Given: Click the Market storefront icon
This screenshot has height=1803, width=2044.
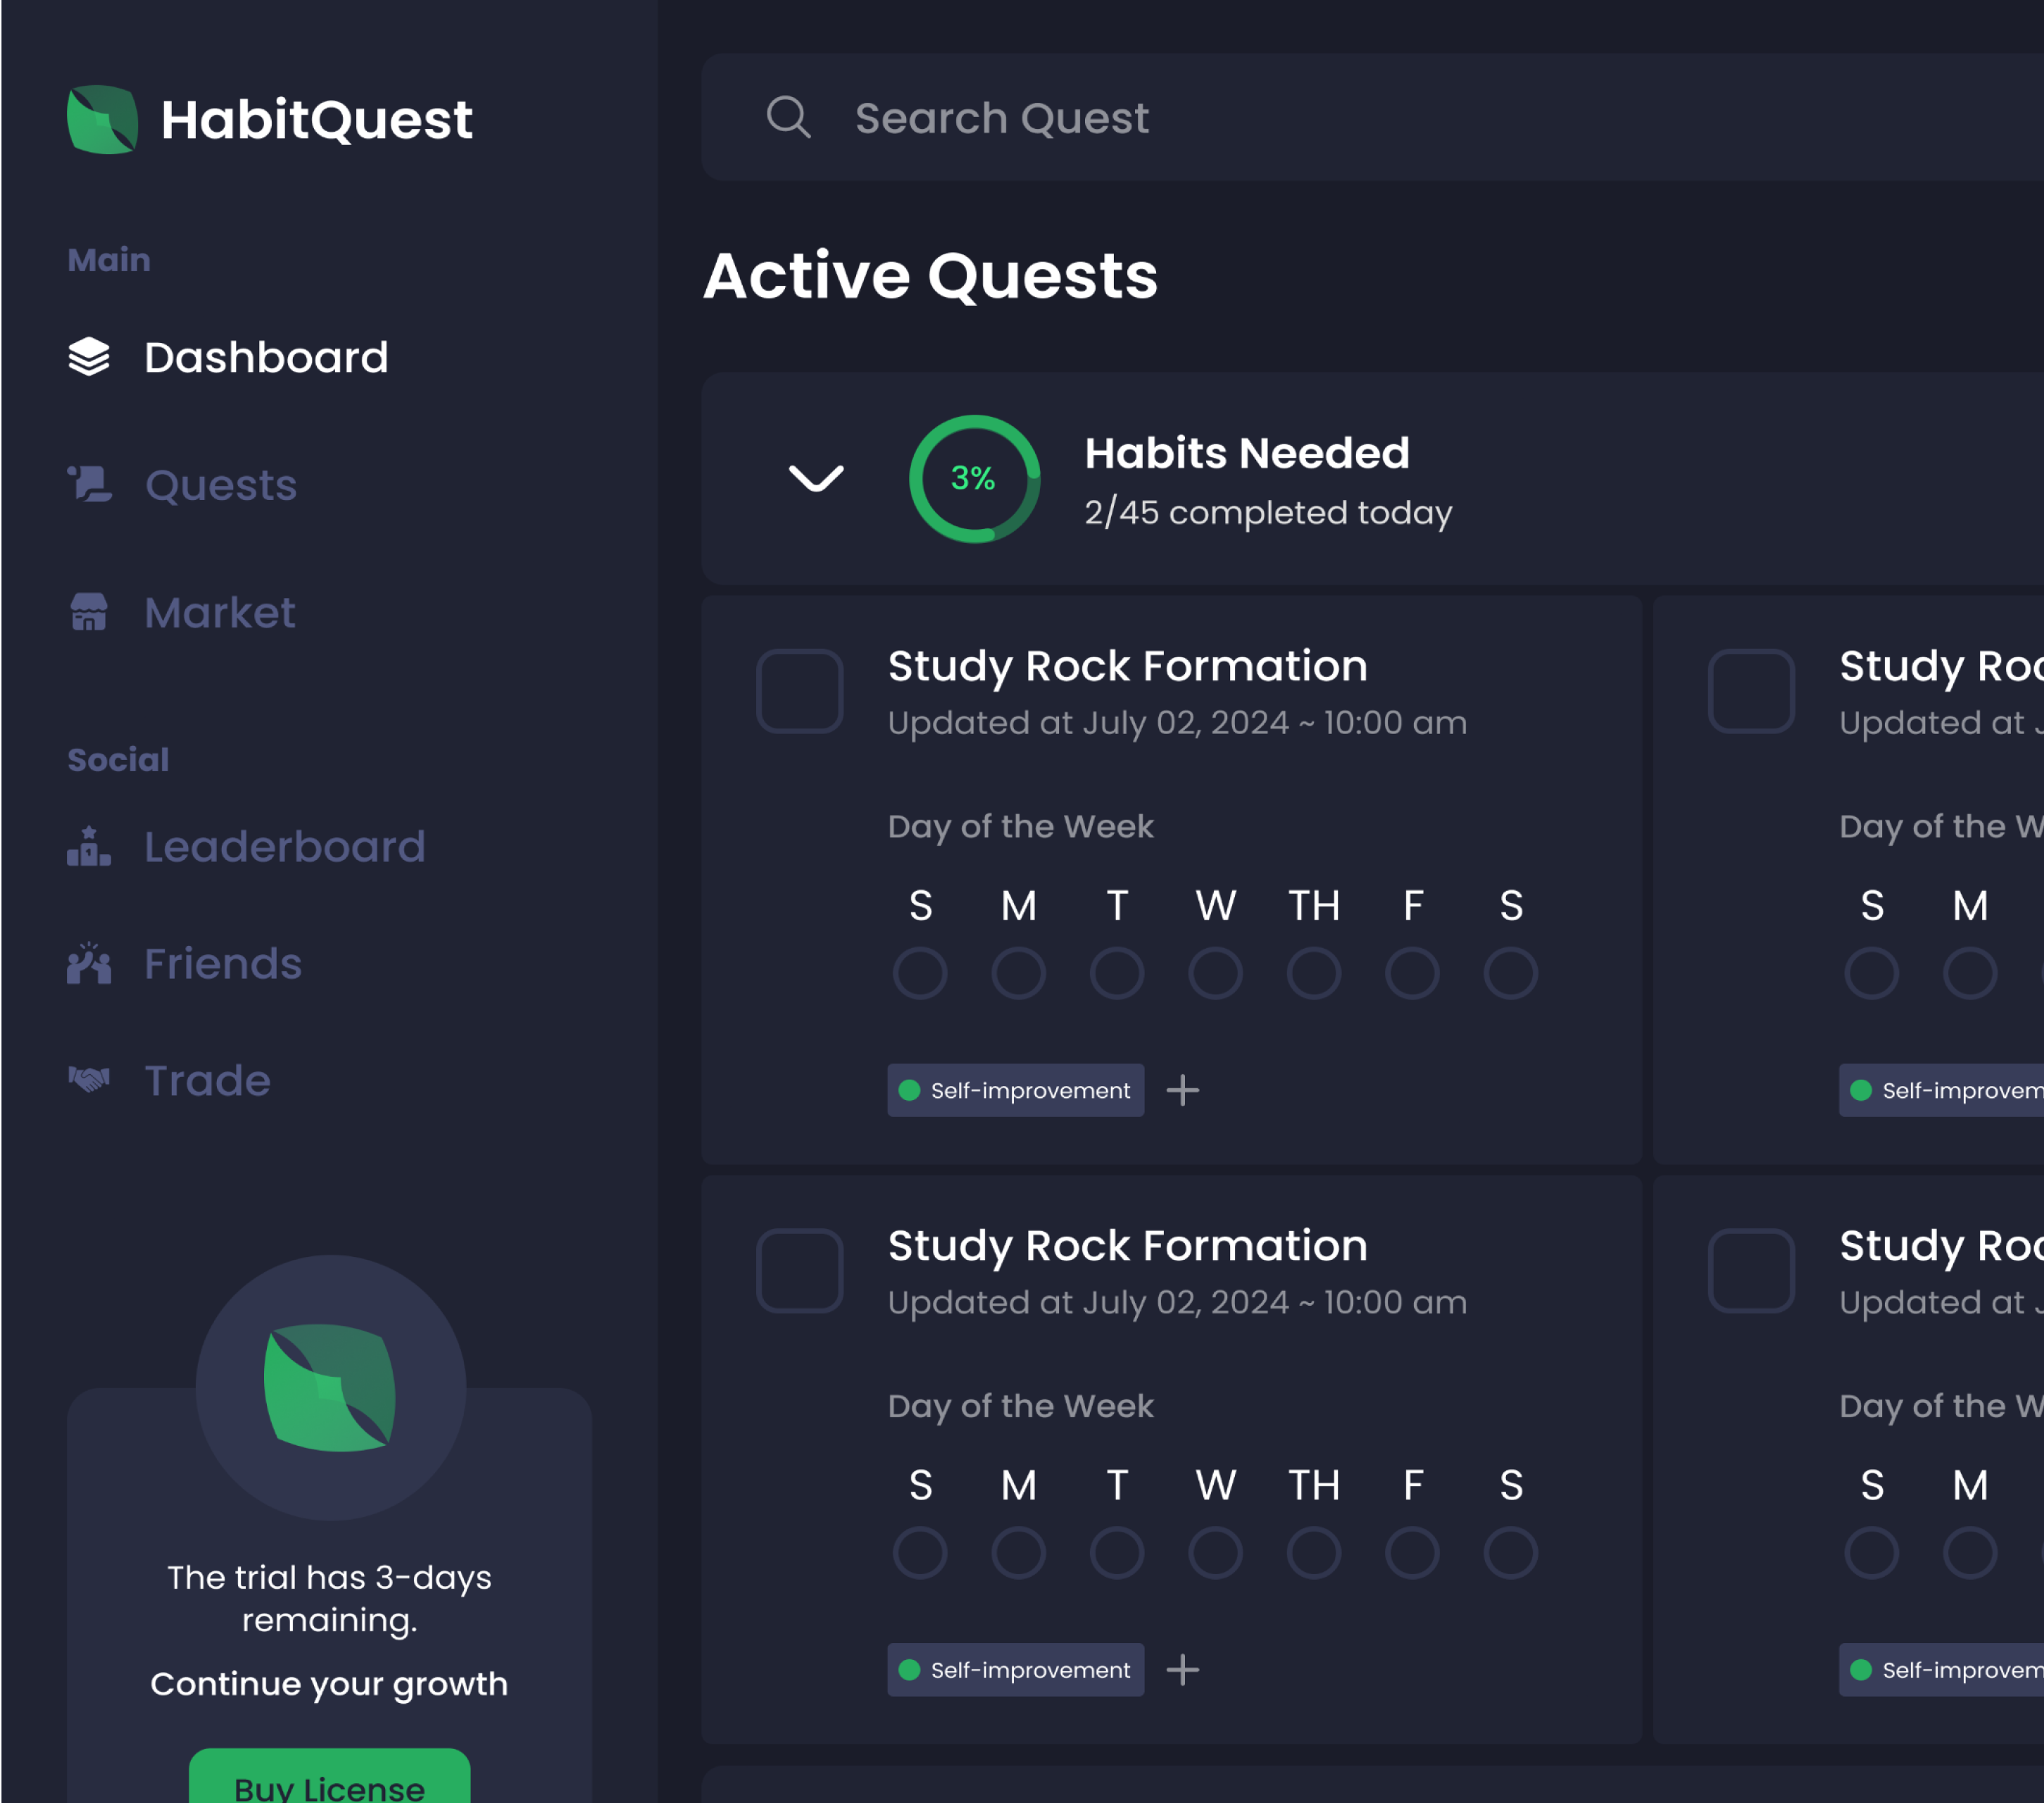Looking at the screenshot, I should point(89,611).
